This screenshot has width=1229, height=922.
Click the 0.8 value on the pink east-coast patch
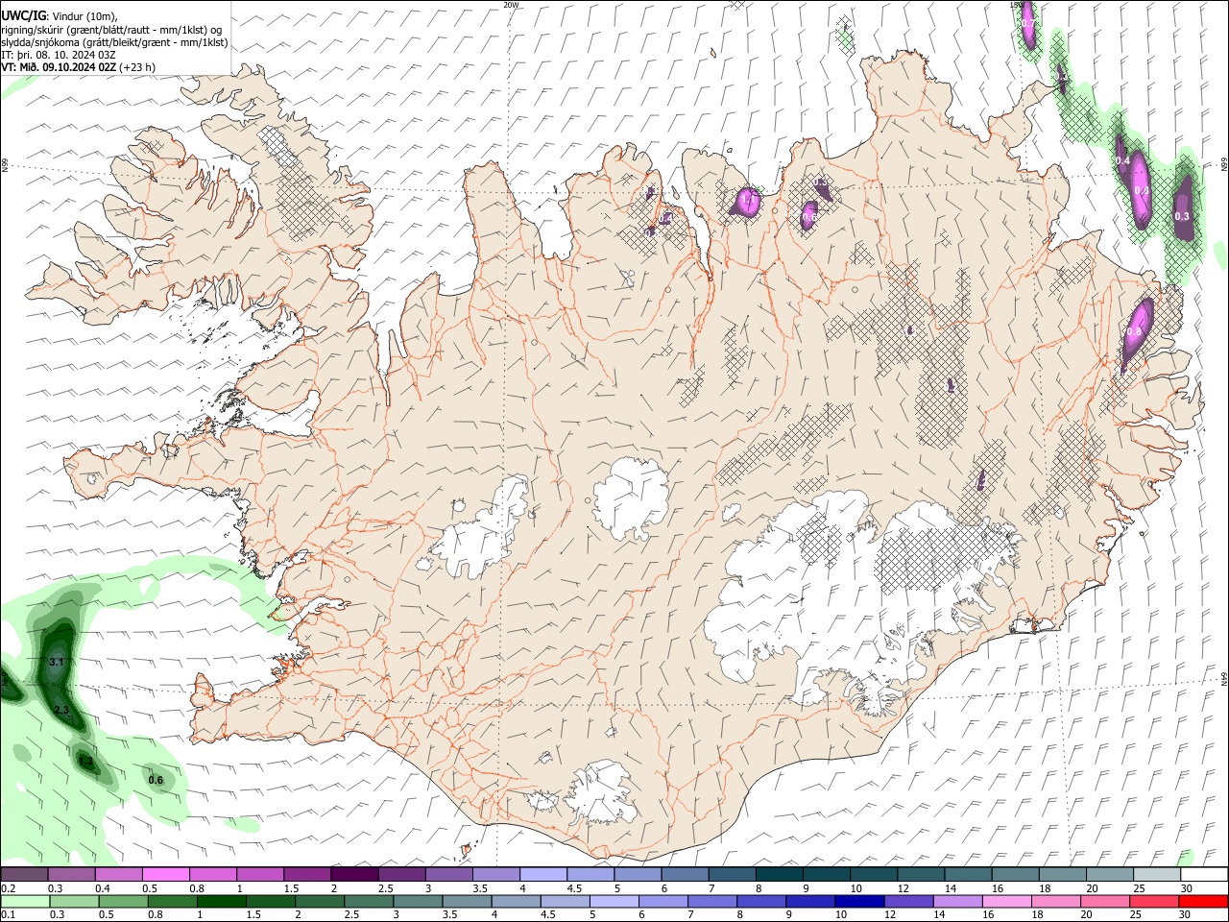(1134, 331)
